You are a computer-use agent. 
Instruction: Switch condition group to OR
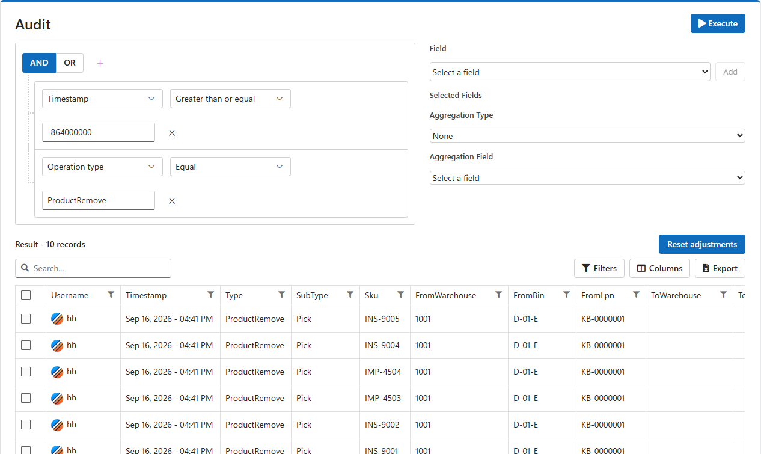point(70,63)
